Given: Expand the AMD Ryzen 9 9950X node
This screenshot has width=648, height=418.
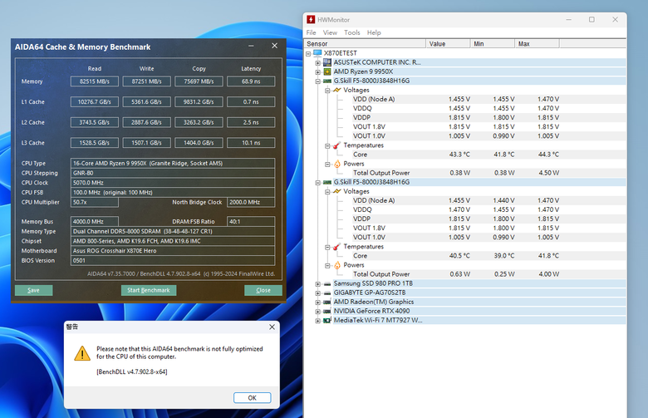Looking at the screenshot, I should click(x=318, y=72).
